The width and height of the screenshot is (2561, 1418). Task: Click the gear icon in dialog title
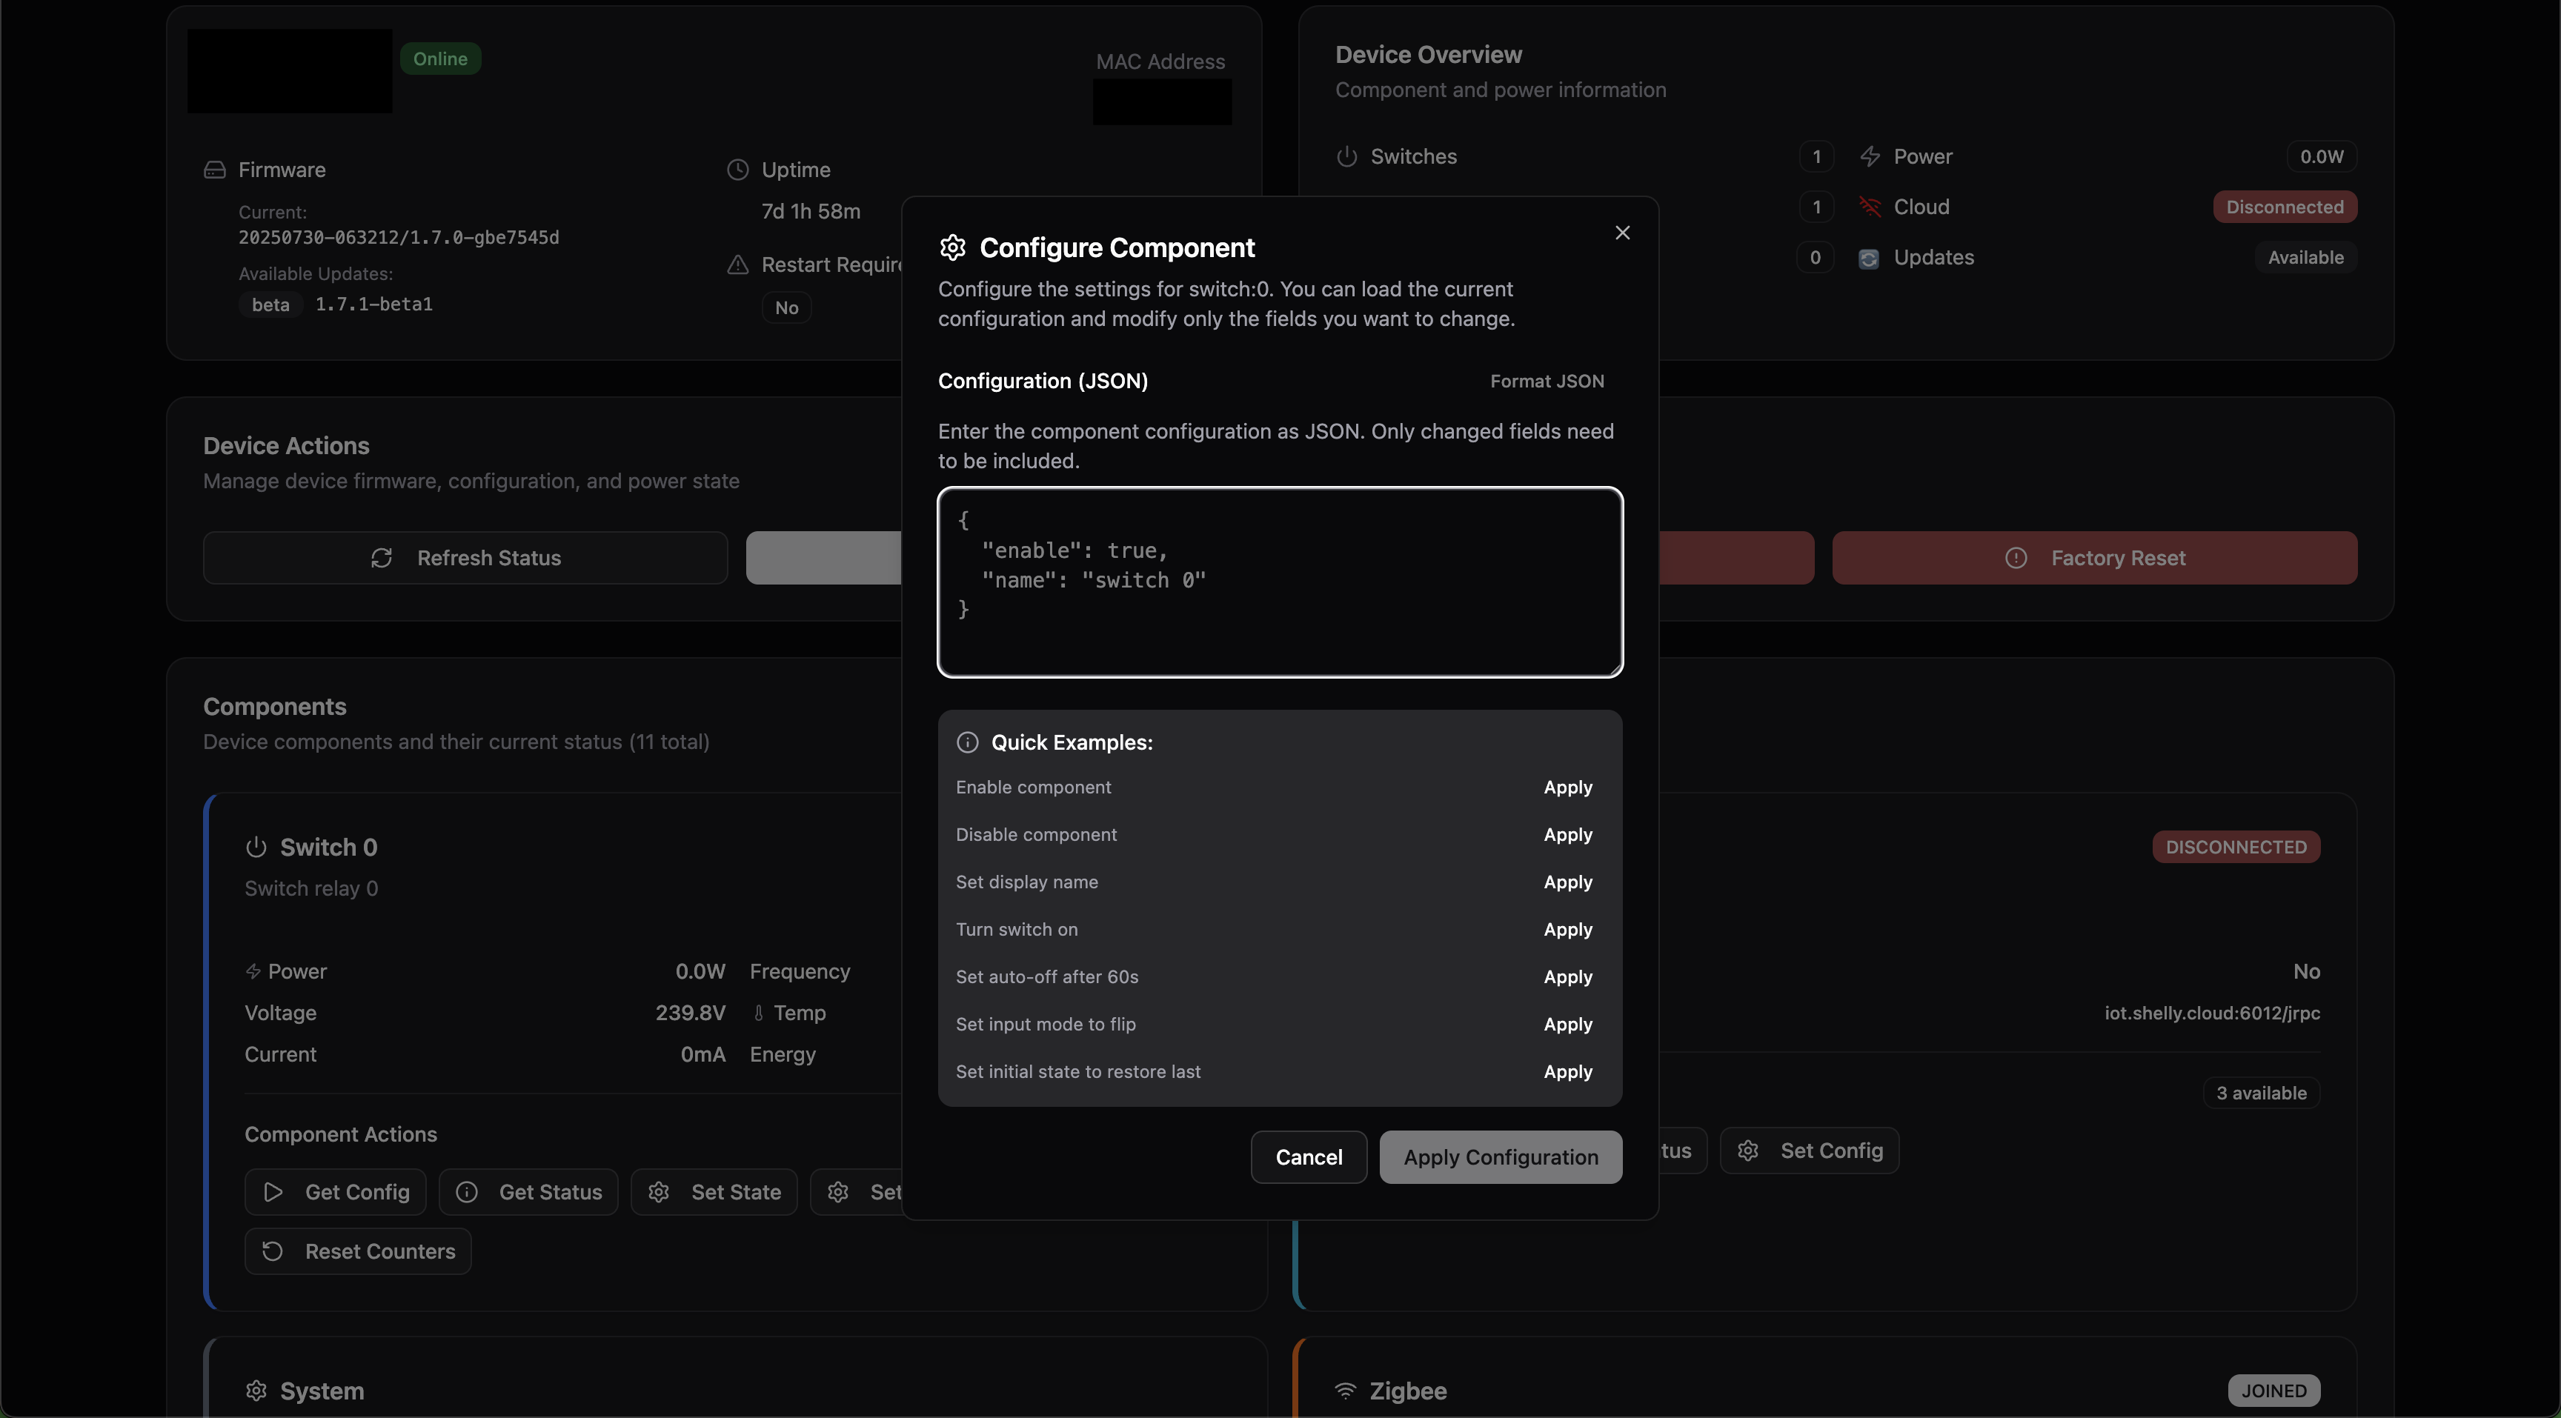(x=952, y=247)
